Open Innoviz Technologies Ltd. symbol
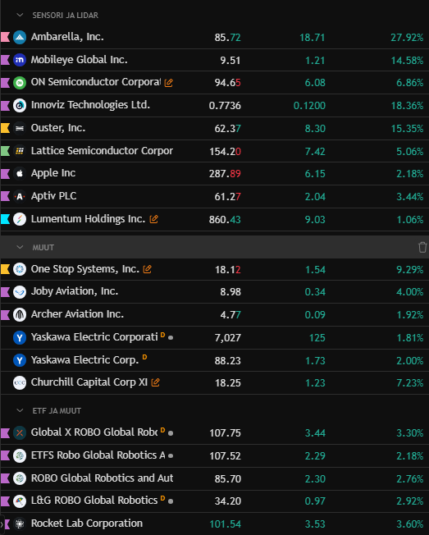Image resolution: width=429 pixels, height=535 pixels. [x=90, y=105]
